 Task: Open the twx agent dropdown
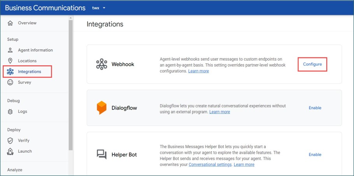[99, 8]
